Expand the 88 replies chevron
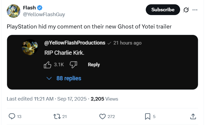The image size is (205, 125). coord(49,78)
